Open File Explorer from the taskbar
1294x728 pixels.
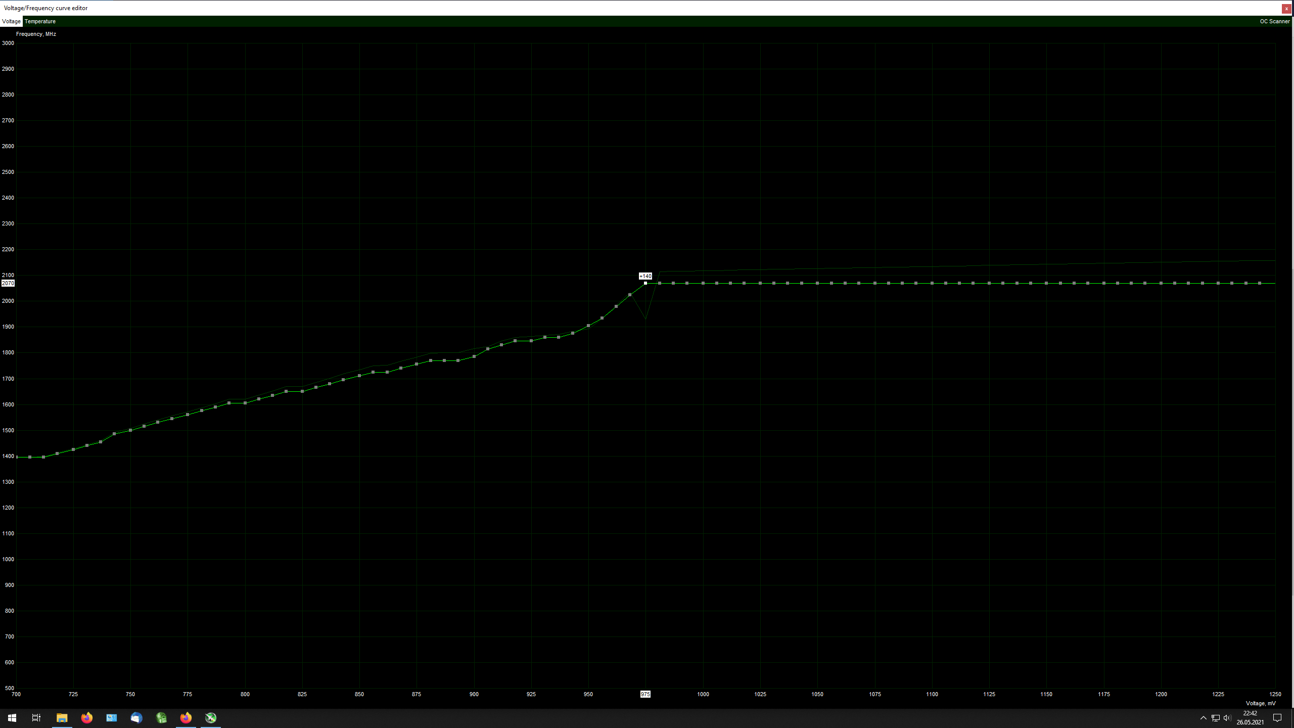point(62,718)
